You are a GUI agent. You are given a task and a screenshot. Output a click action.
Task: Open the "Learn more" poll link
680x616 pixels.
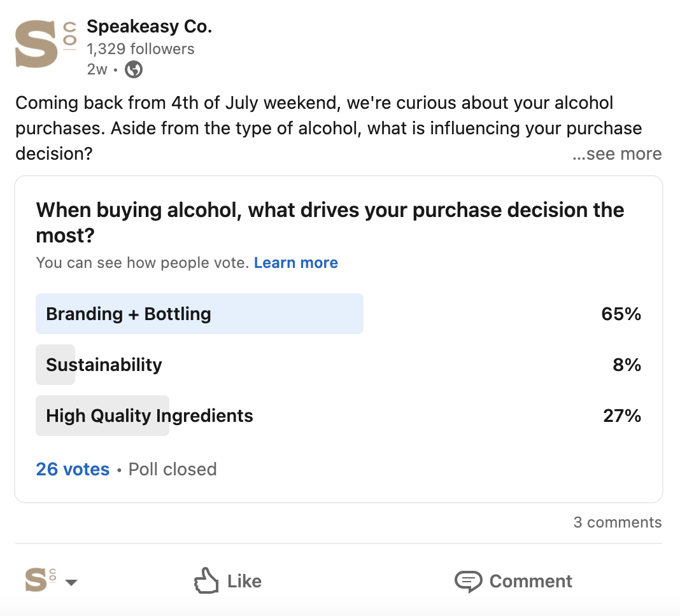295,263
